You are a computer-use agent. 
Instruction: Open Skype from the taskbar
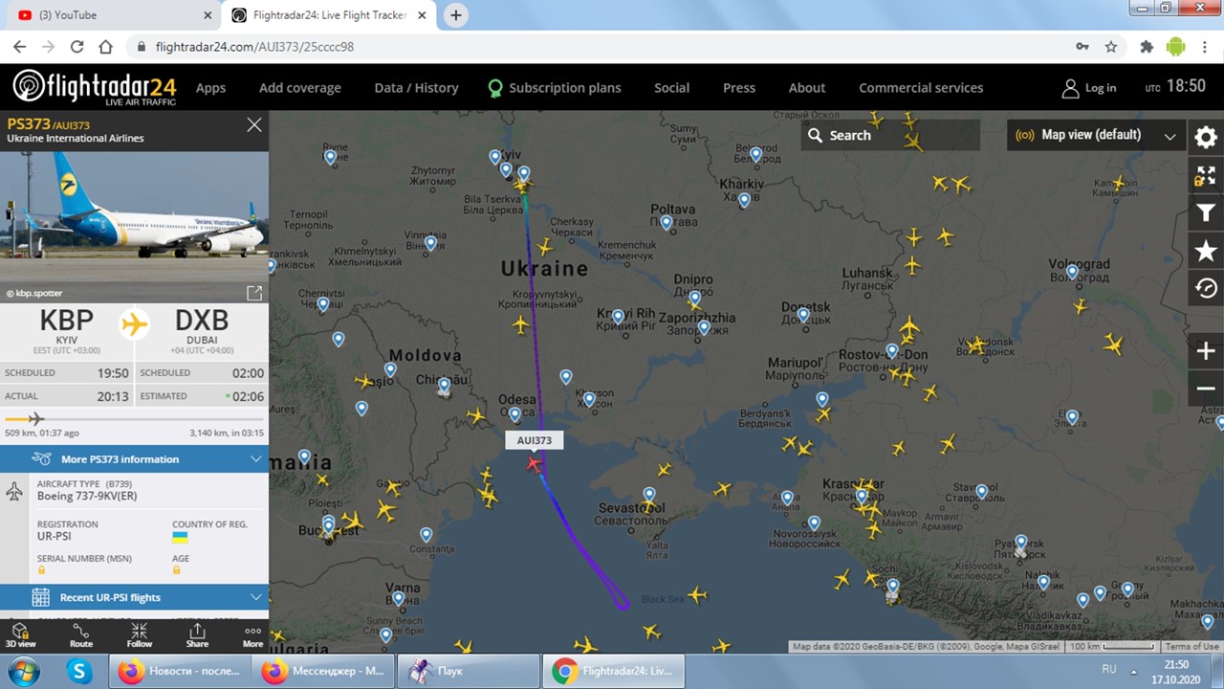(x=78, y=672)
